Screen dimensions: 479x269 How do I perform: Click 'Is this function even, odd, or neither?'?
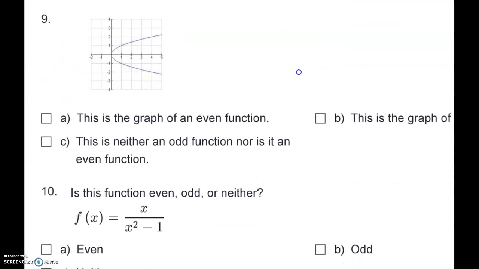coord(167,193)
